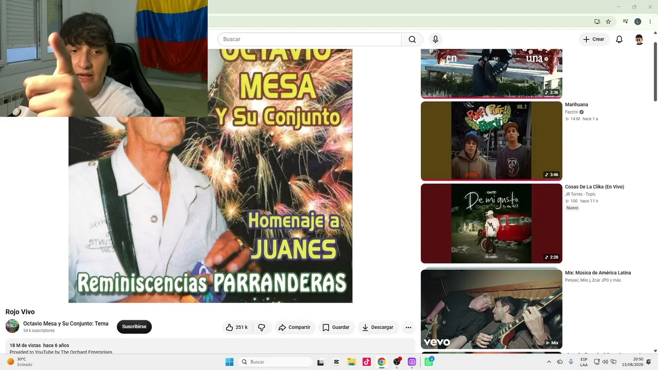Click the Compartir share button

[x=295, y=327]
